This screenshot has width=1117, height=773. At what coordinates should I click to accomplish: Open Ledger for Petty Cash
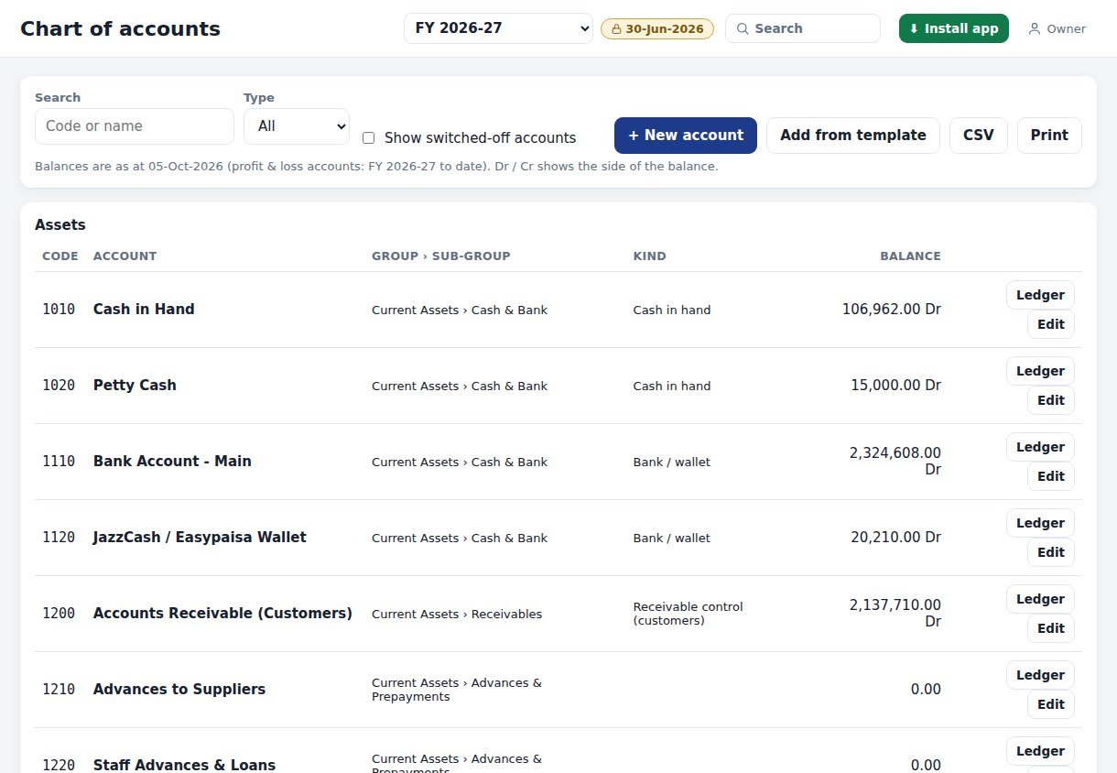[x=1040, y=371]
